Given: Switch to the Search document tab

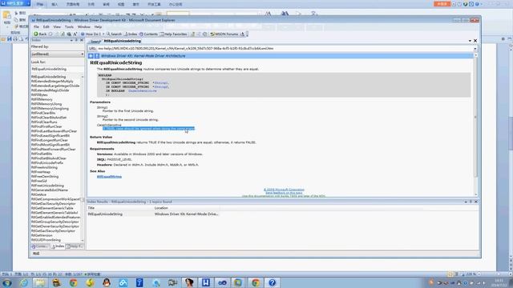Looking at the screenshot, I should click(x=95, y=41).
